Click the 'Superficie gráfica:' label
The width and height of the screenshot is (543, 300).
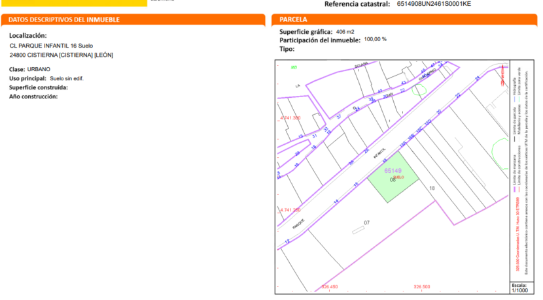click(x=306, y=32)
